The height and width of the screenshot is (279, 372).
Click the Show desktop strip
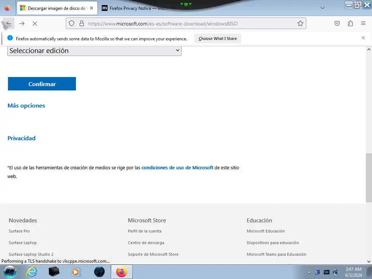(369, 272)
